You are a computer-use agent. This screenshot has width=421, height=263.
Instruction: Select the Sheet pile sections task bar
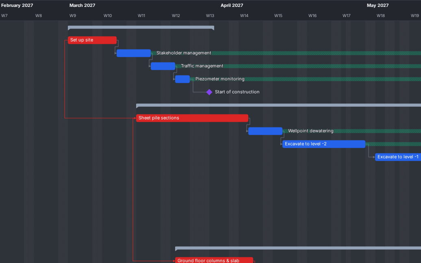[x=192, y=118]
